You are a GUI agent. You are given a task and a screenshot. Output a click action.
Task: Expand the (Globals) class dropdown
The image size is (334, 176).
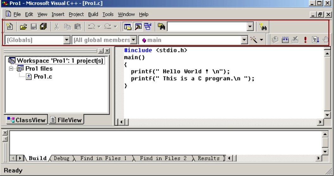point(66,40)
